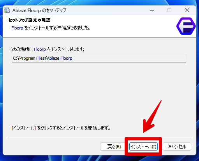Screen dimensions: 199x161
Task: Minimize the Ablaze Floorp setup window
Action: click(x=152, y=10)
